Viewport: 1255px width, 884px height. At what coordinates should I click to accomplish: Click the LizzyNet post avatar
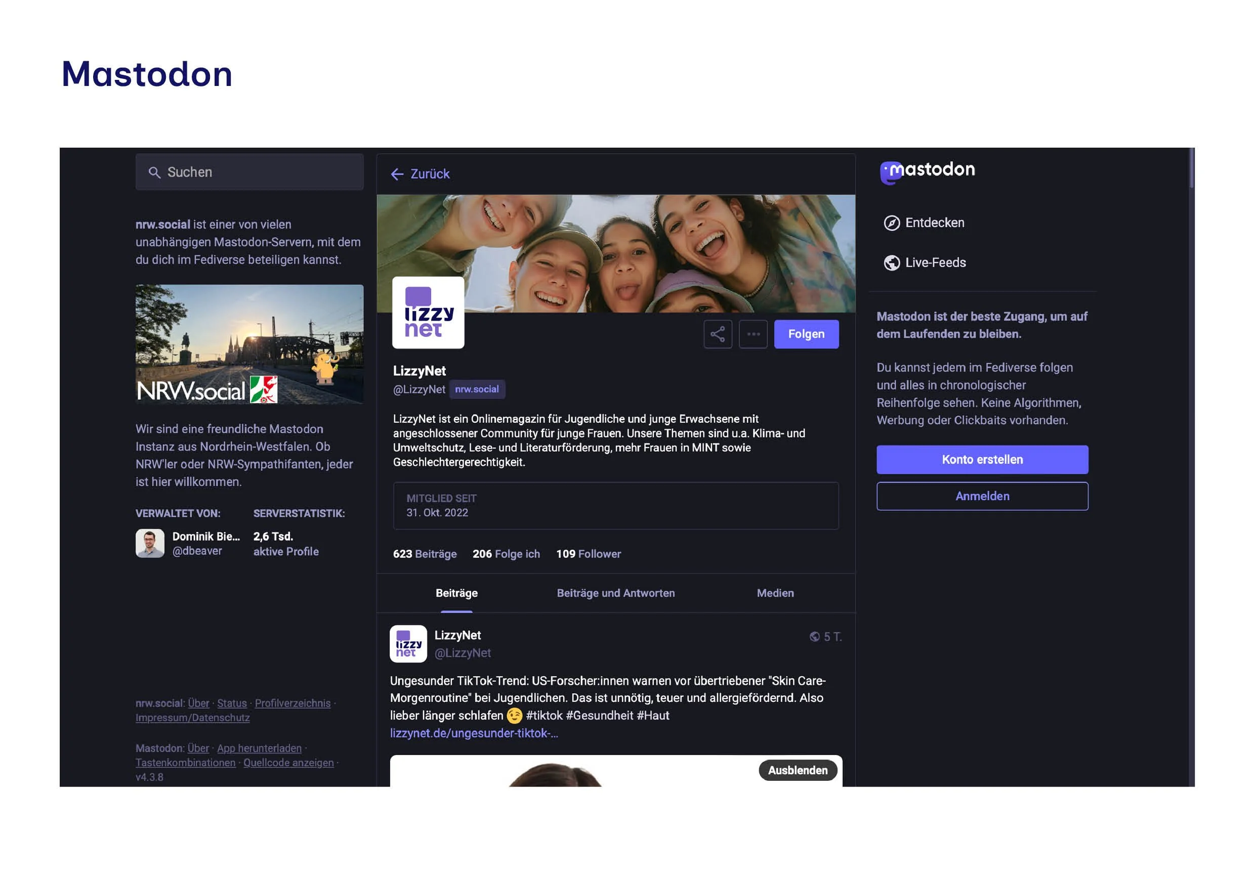click(x=408, y=644)
